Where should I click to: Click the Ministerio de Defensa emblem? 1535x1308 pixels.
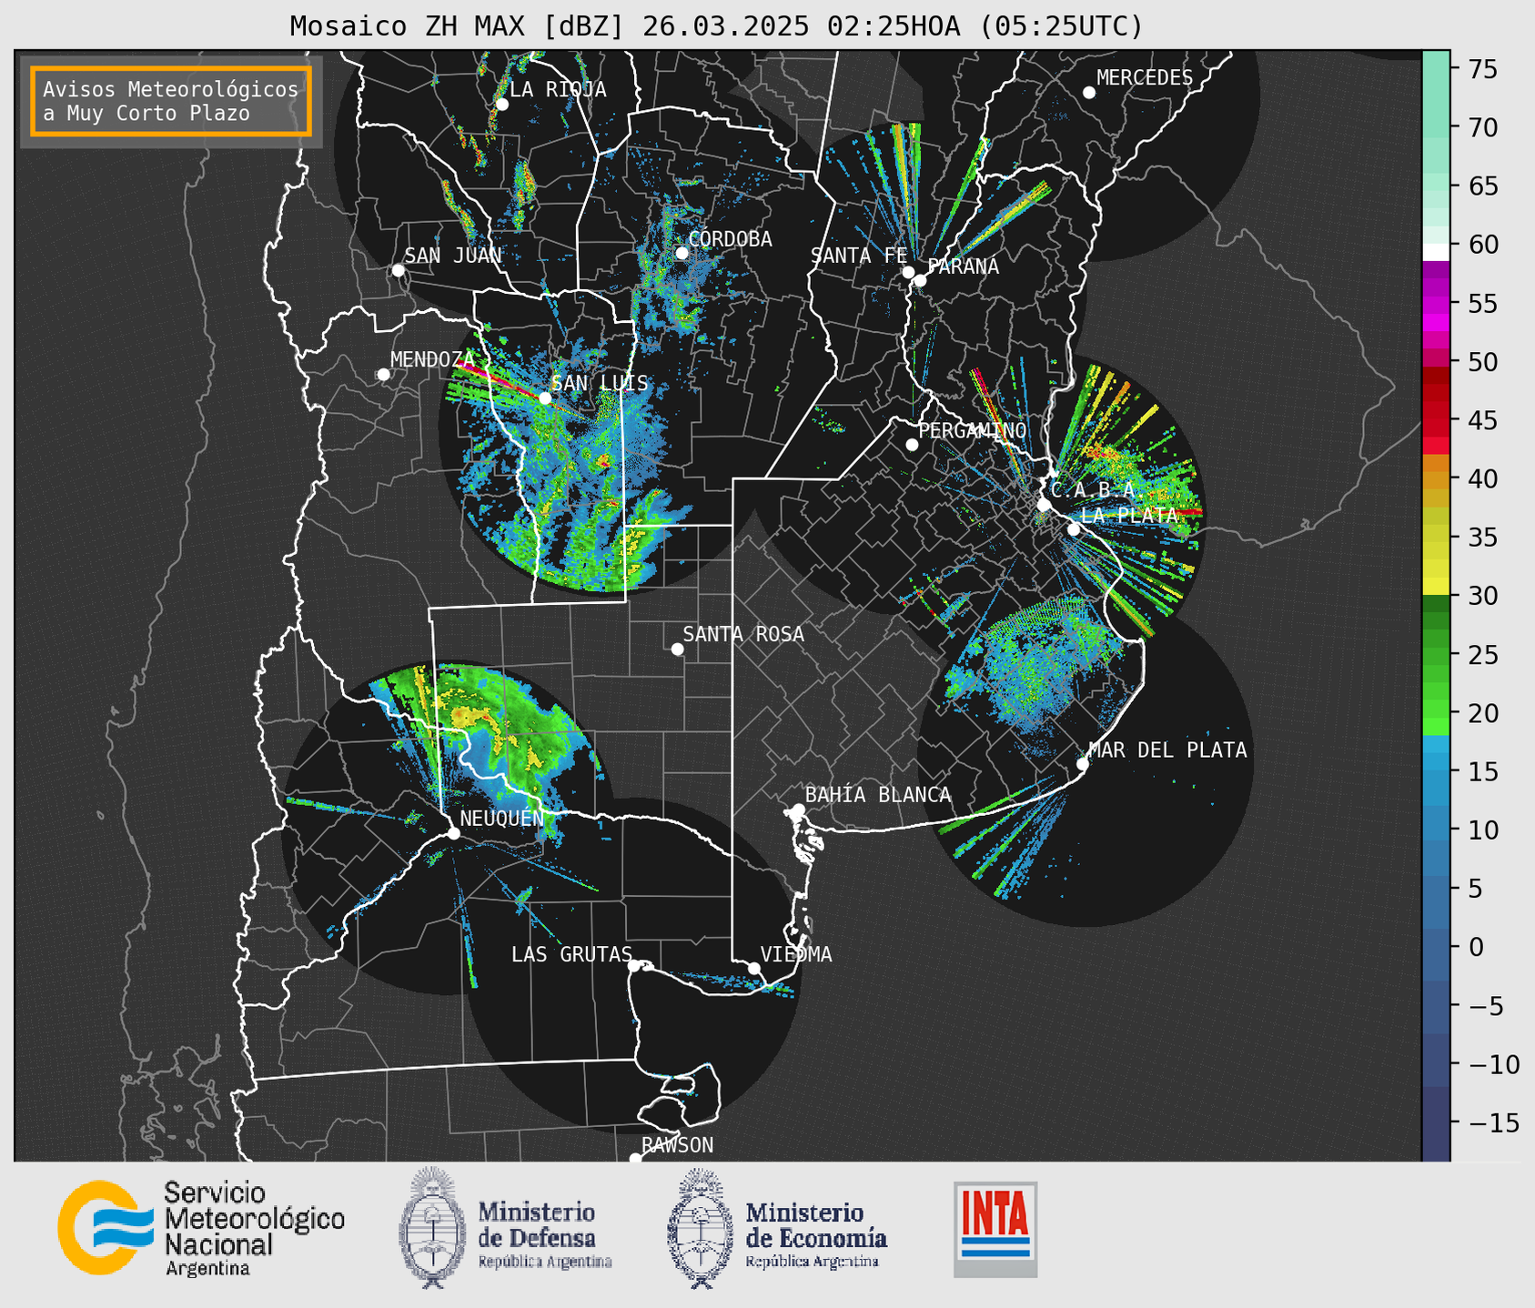pos(432,1228)
